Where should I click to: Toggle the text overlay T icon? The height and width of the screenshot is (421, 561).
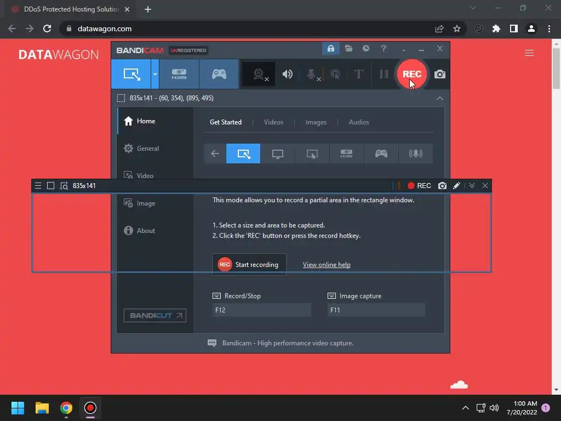click(358, 74)
